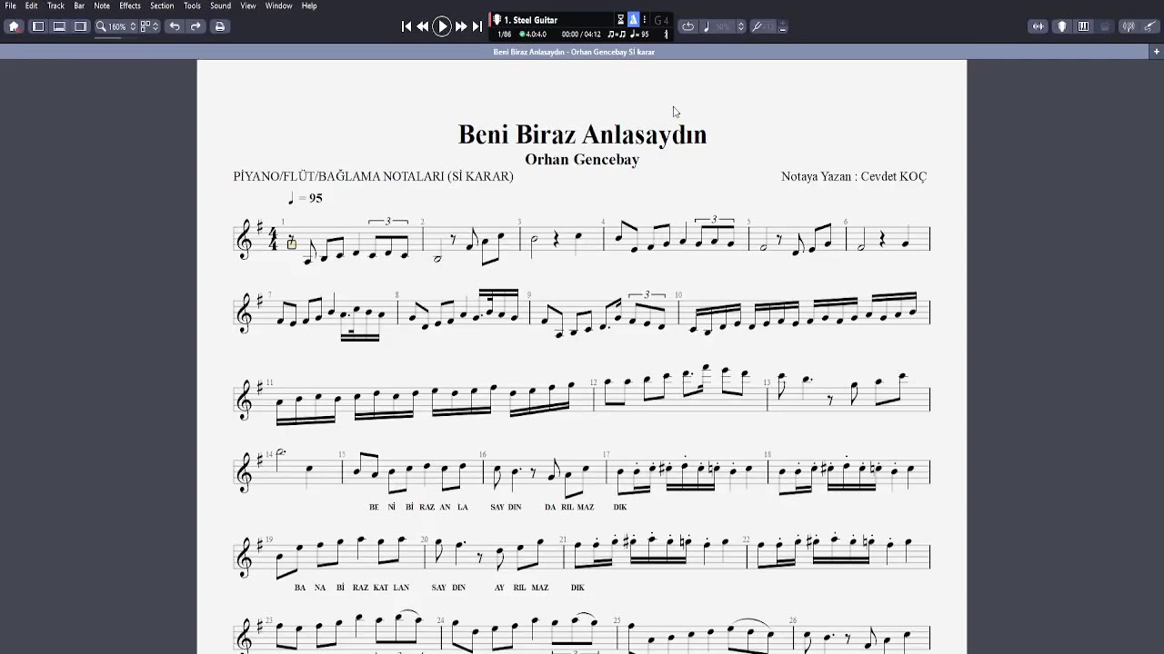Click the G4 note indicator in LCD
Image resolution: width=1164 pixels, height=654 pixels.
661,20
